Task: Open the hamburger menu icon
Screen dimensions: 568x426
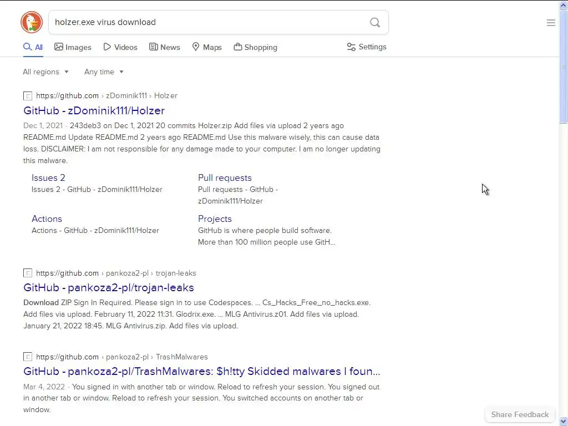Action: tap(551, 23)
